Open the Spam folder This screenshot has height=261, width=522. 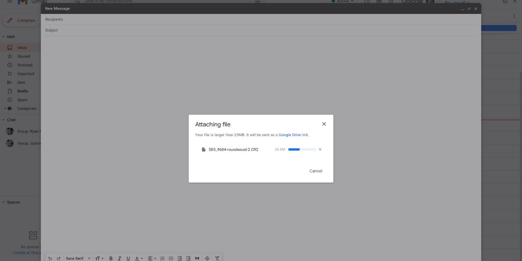(x=22, y=100)
